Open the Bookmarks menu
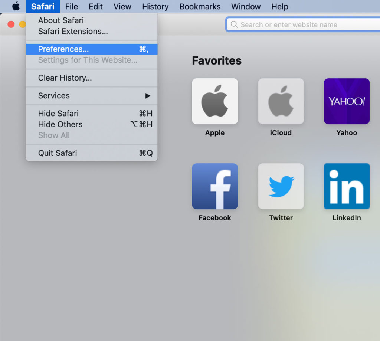 [x=200, y=6]
